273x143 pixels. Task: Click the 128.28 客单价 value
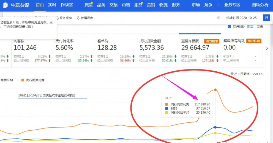(107, 47)
